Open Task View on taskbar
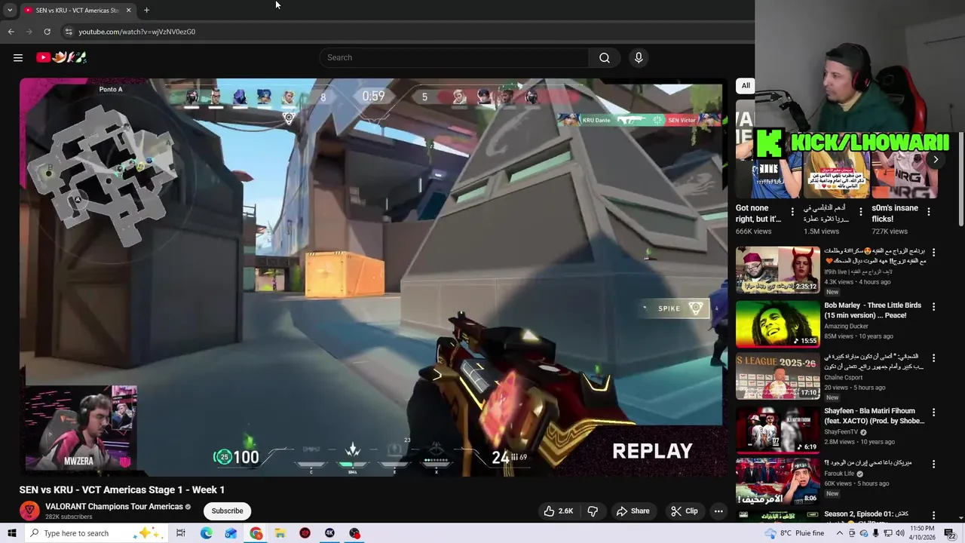Image resolution: width=965 pixels, height=543 pixels. click(180, 533)
